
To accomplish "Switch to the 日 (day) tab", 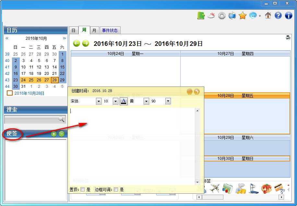I will 74,31.
